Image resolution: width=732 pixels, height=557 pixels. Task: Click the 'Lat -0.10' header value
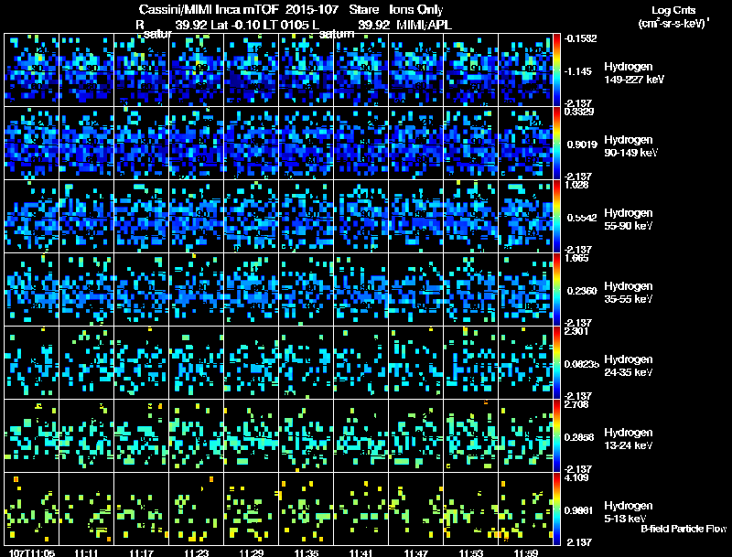click(235, 25)
